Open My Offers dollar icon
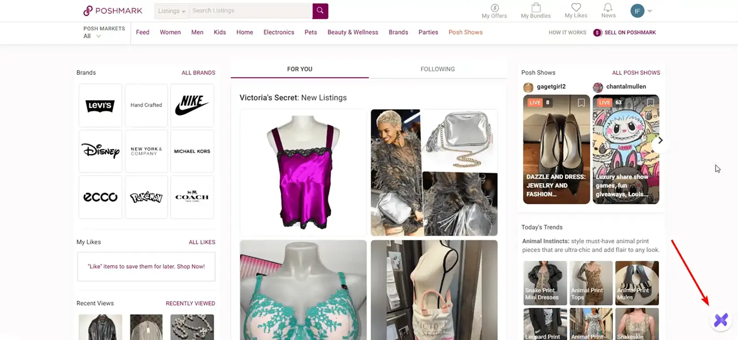The image size is (738, 340). click(494, 8)
